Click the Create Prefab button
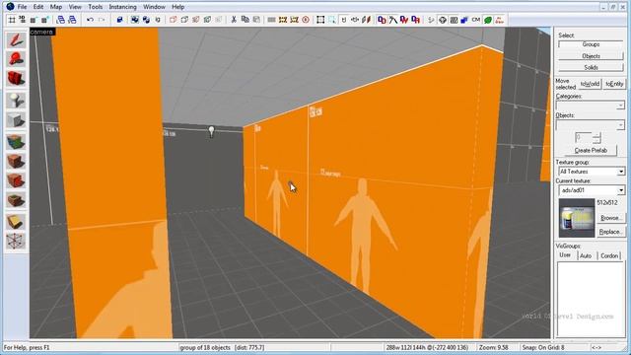The width and height of the screenshot is (631, 355). (x=591, y=150)
